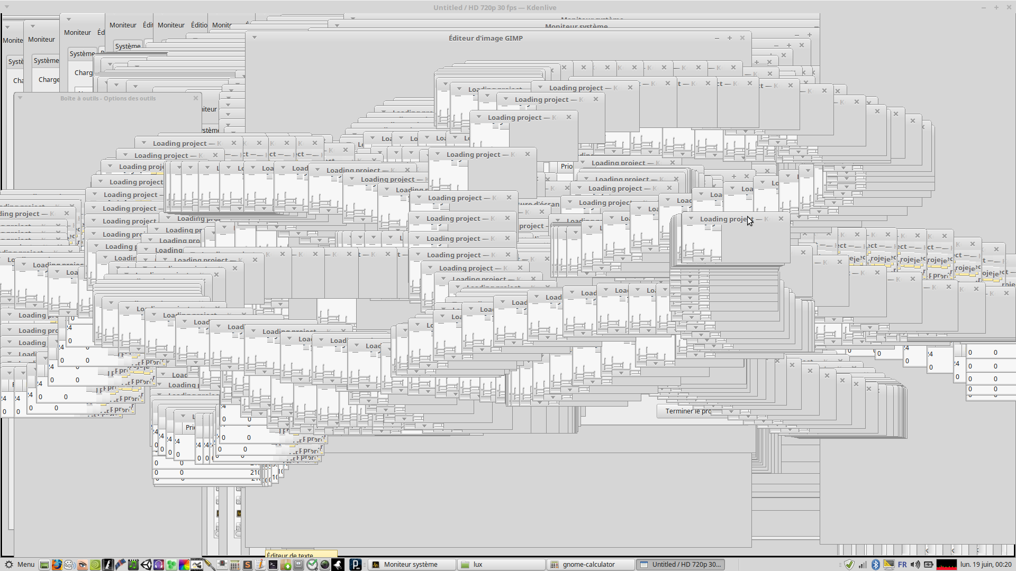Click the green music notes launcher
The width and height of the screenshot is (1016, 571).
133,565
